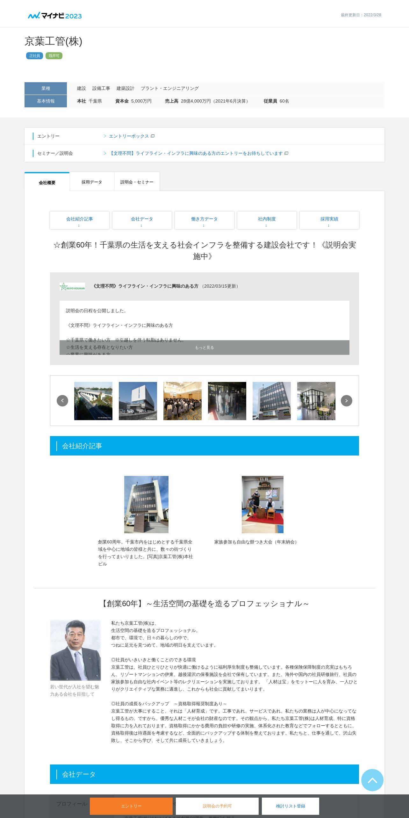Image resolution: width=409 pixels, height=818 pixels.
Task: Jump to 社内制度 section button
Action: (267, 220)
